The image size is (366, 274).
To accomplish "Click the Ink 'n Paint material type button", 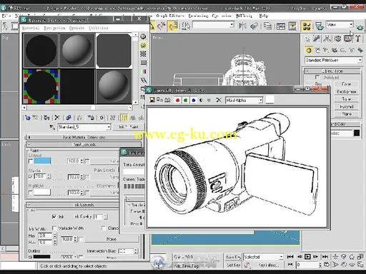I will 129,127.
